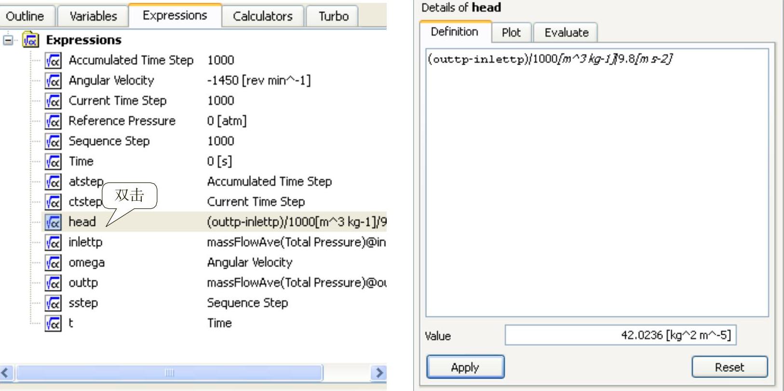Collapse the Expressions tree node
Viewport: 784px width, 391px height.
pos(8,40)
